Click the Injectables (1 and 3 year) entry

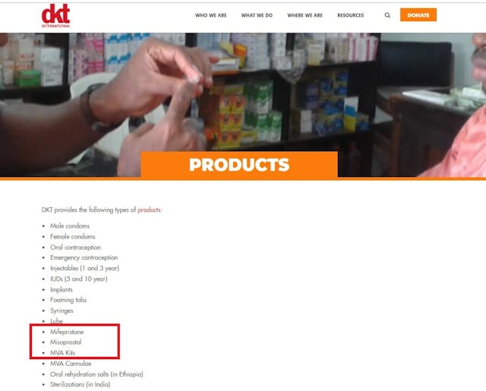pyautogui.click(x=84, y=268)
